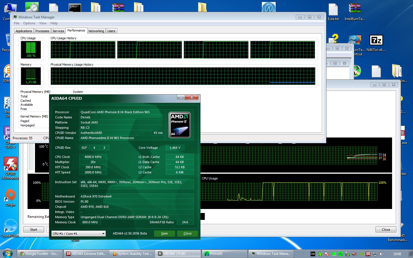
Task: Switch to the Users tab
Action: [111, 31]
